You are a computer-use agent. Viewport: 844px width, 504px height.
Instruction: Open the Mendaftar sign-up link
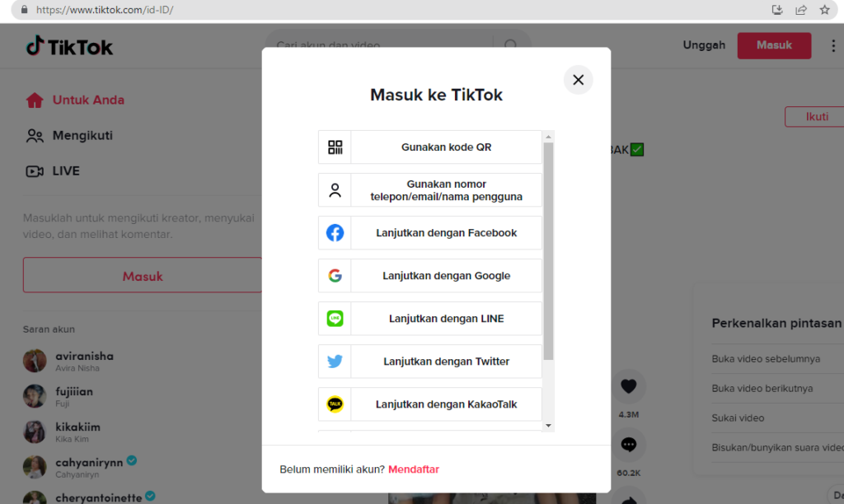tap(414, 469)
